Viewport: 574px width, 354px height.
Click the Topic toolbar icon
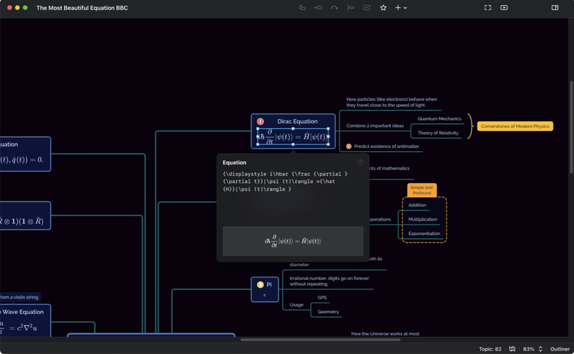302,8
